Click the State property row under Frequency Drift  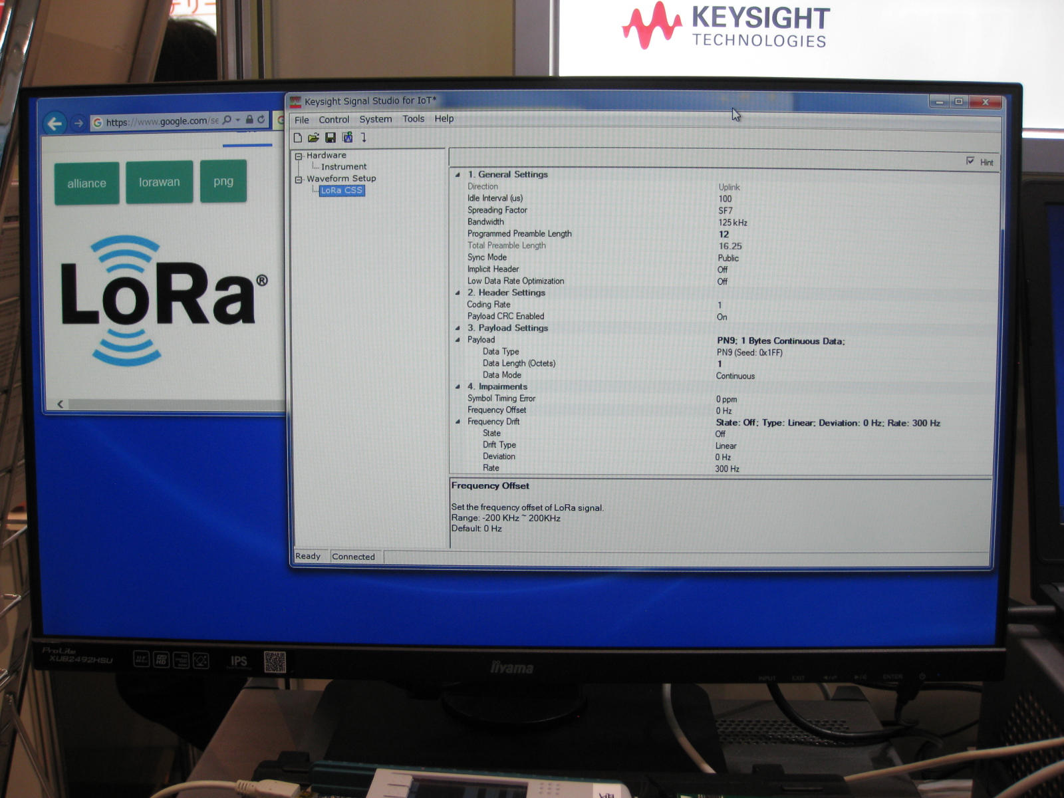722,434
